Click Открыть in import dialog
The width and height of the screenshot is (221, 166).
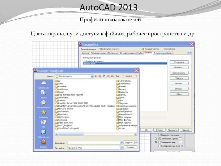click(x=129, y=142)
